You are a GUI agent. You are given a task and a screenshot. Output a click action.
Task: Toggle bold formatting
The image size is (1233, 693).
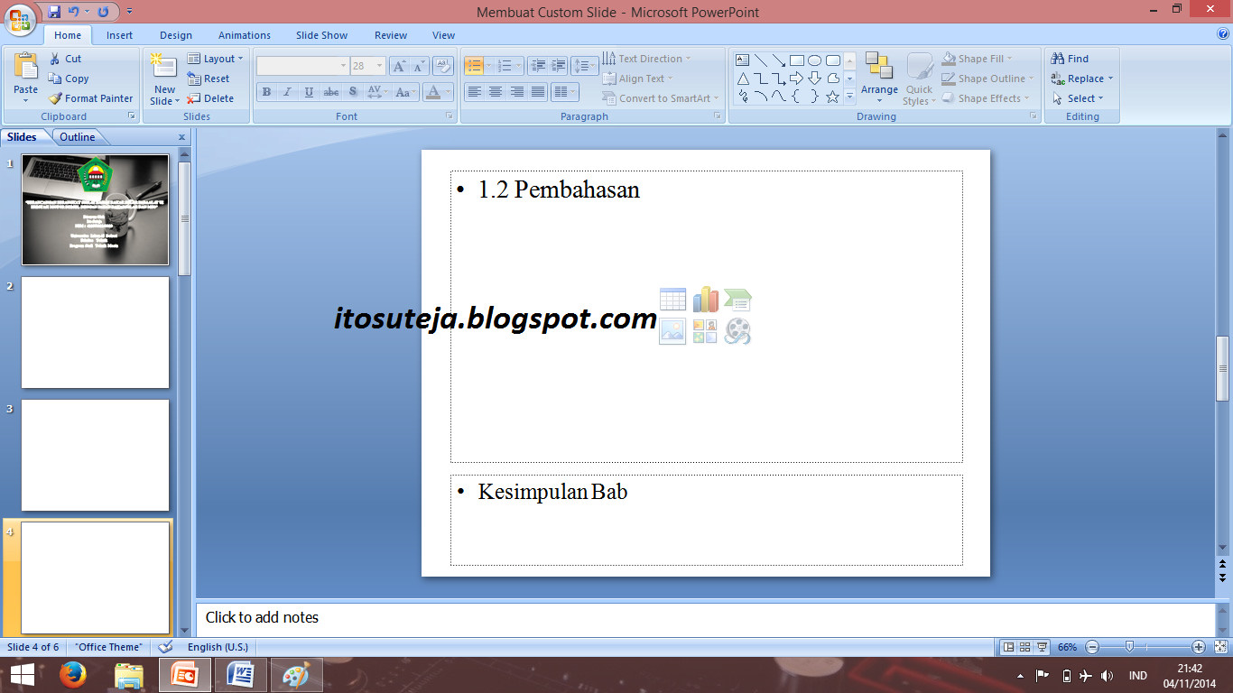coord(266,92)
